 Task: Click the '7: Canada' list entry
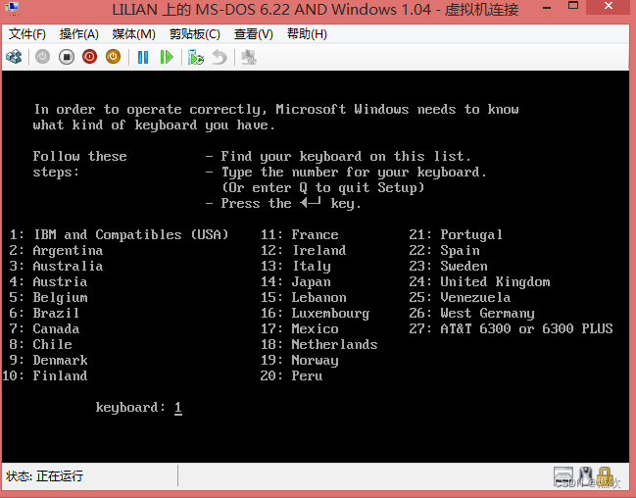pyautogui.click(x=44, y=328)
